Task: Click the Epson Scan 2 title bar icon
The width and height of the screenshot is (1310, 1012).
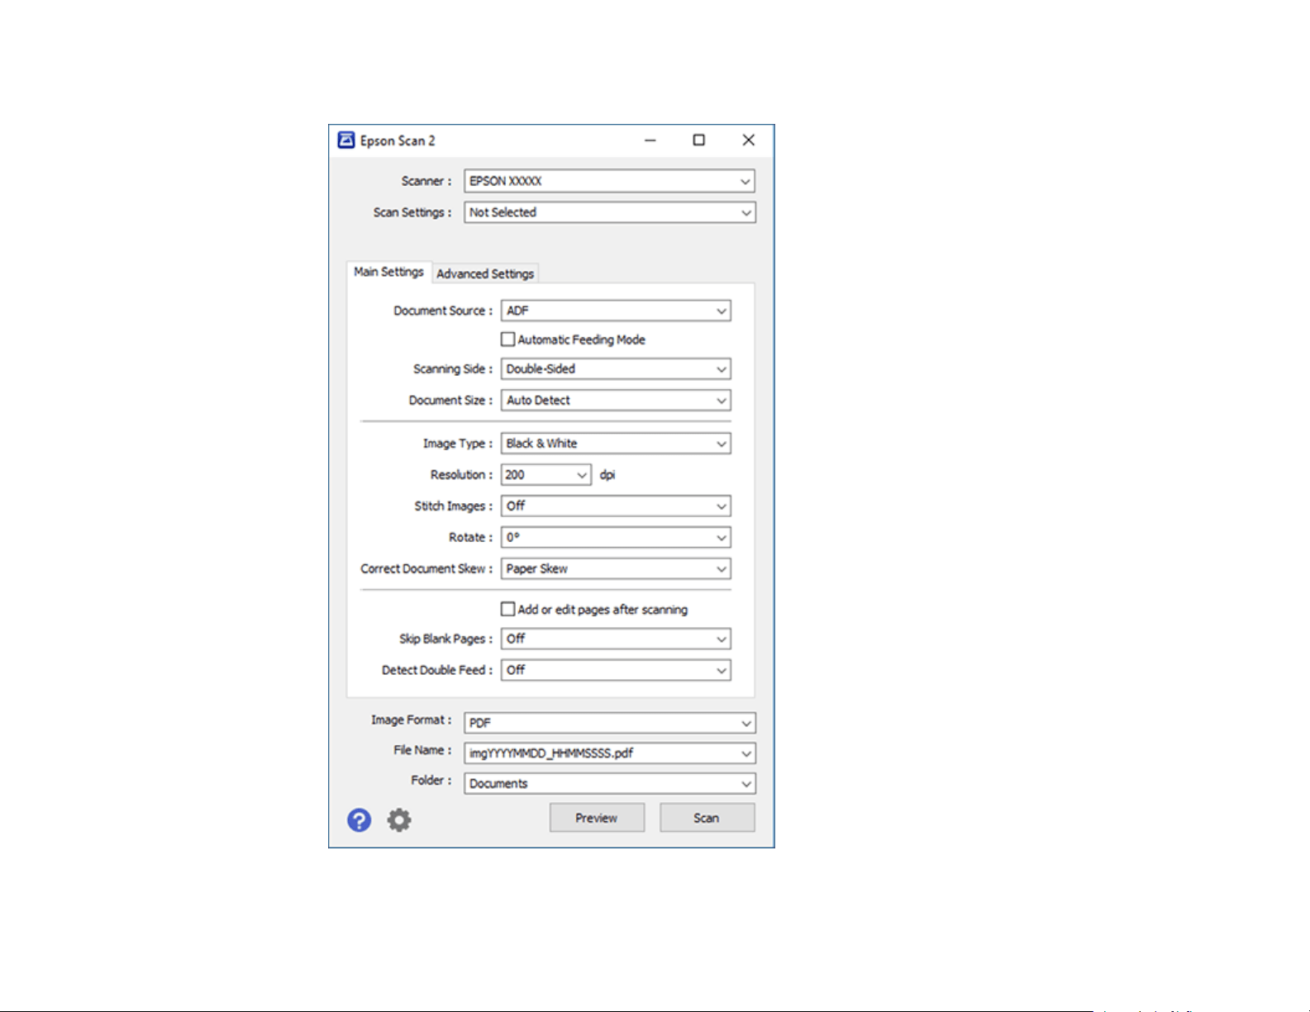Action: click(x=346, y=140)
